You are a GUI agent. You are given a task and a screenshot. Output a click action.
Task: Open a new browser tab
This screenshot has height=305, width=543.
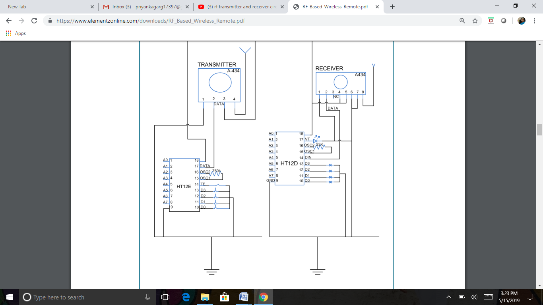click(392, 7)
